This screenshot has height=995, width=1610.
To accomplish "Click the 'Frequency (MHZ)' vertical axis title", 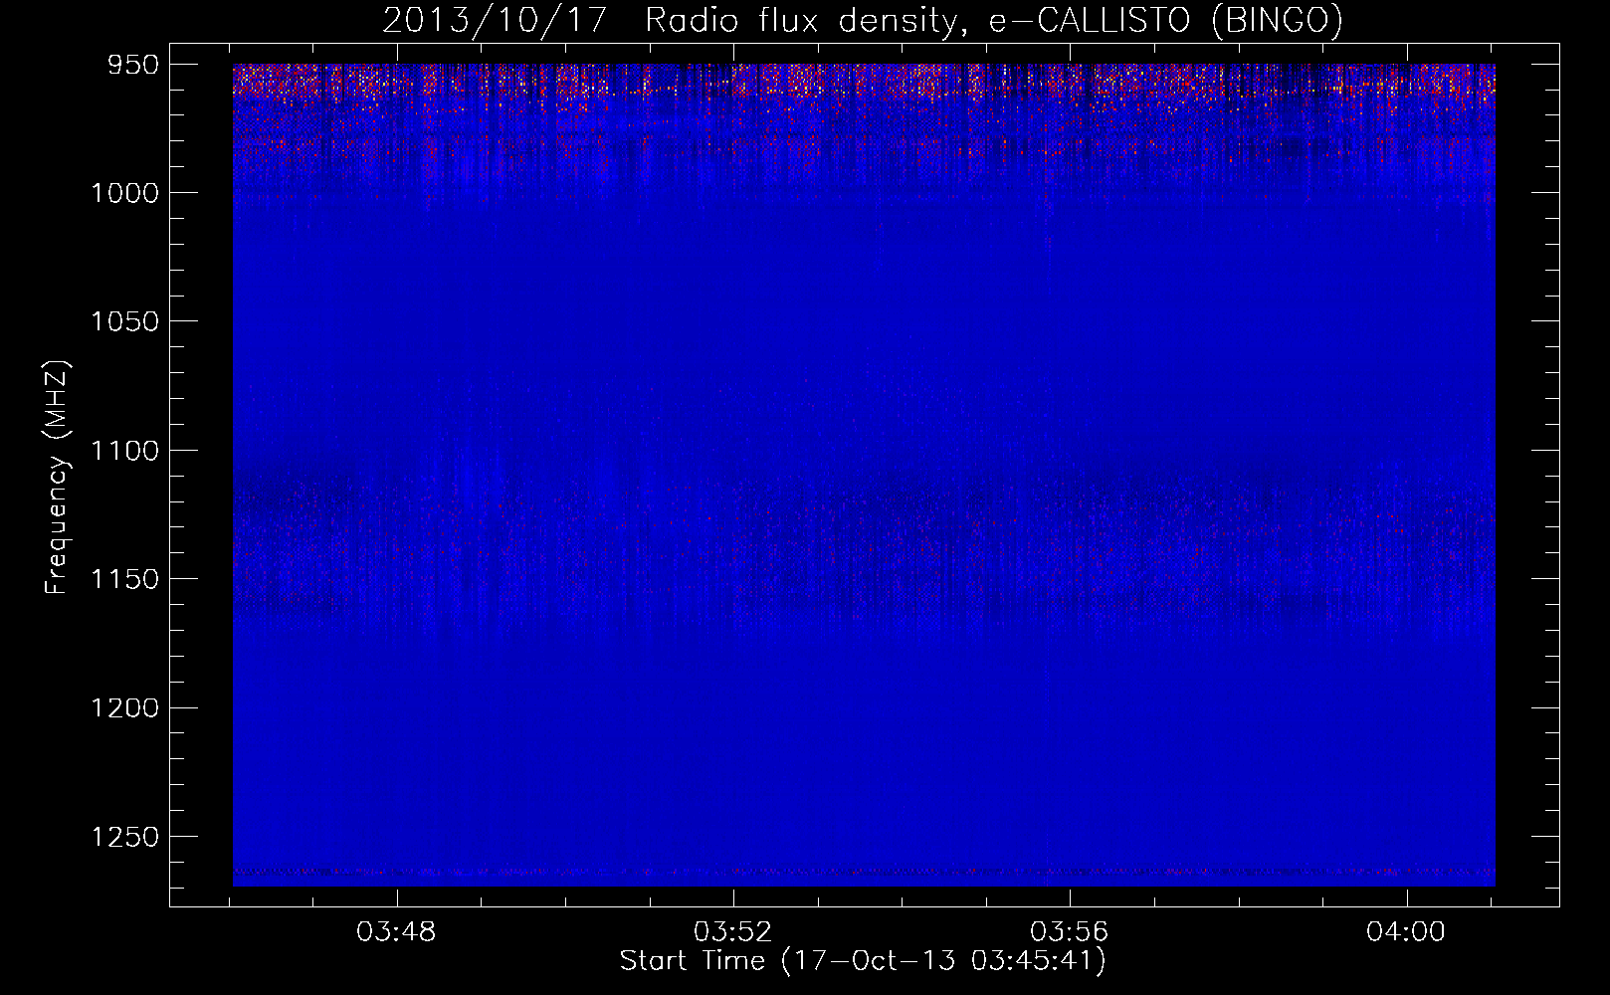I will 58,478.
